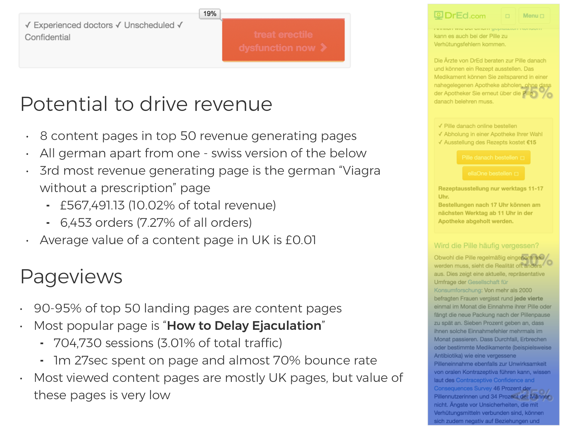Click text '6,453 orders (7.27% of all orders)'
The height and width of the screenshot is (430, 574).
pyautogui.click(x=156, y=222)
